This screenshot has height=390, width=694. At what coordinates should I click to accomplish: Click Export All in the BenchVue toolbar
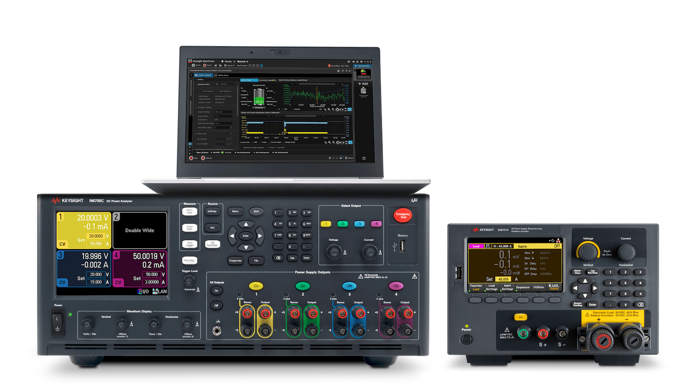229,65
